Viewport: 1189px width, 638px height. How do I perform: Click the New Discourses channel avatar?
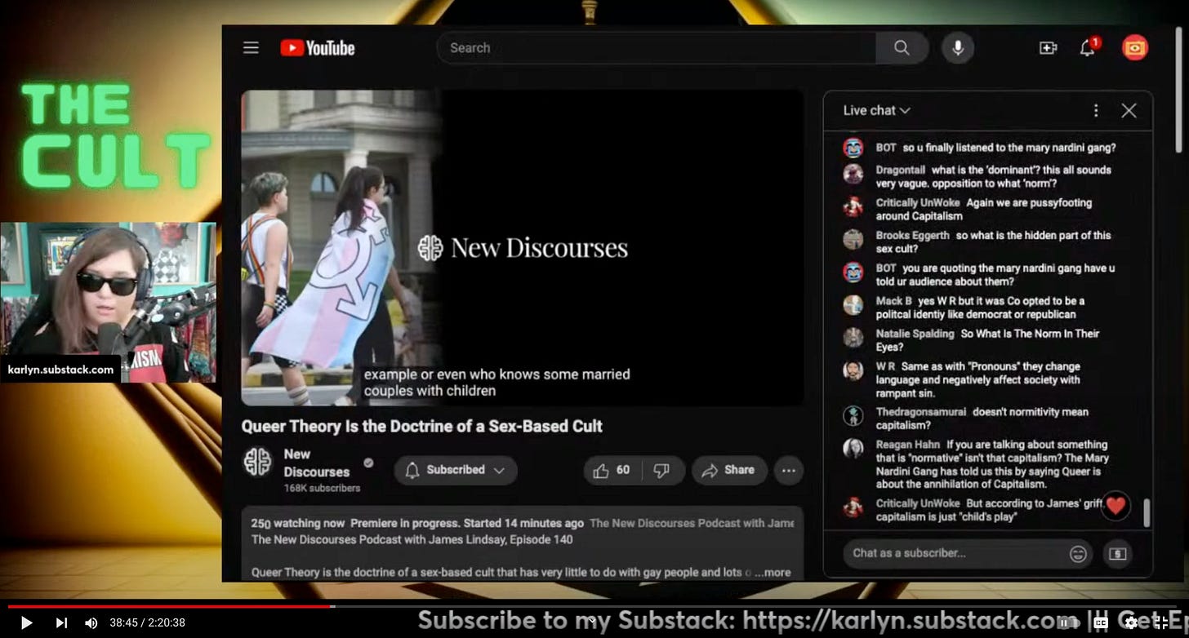[x=258, y=462]
